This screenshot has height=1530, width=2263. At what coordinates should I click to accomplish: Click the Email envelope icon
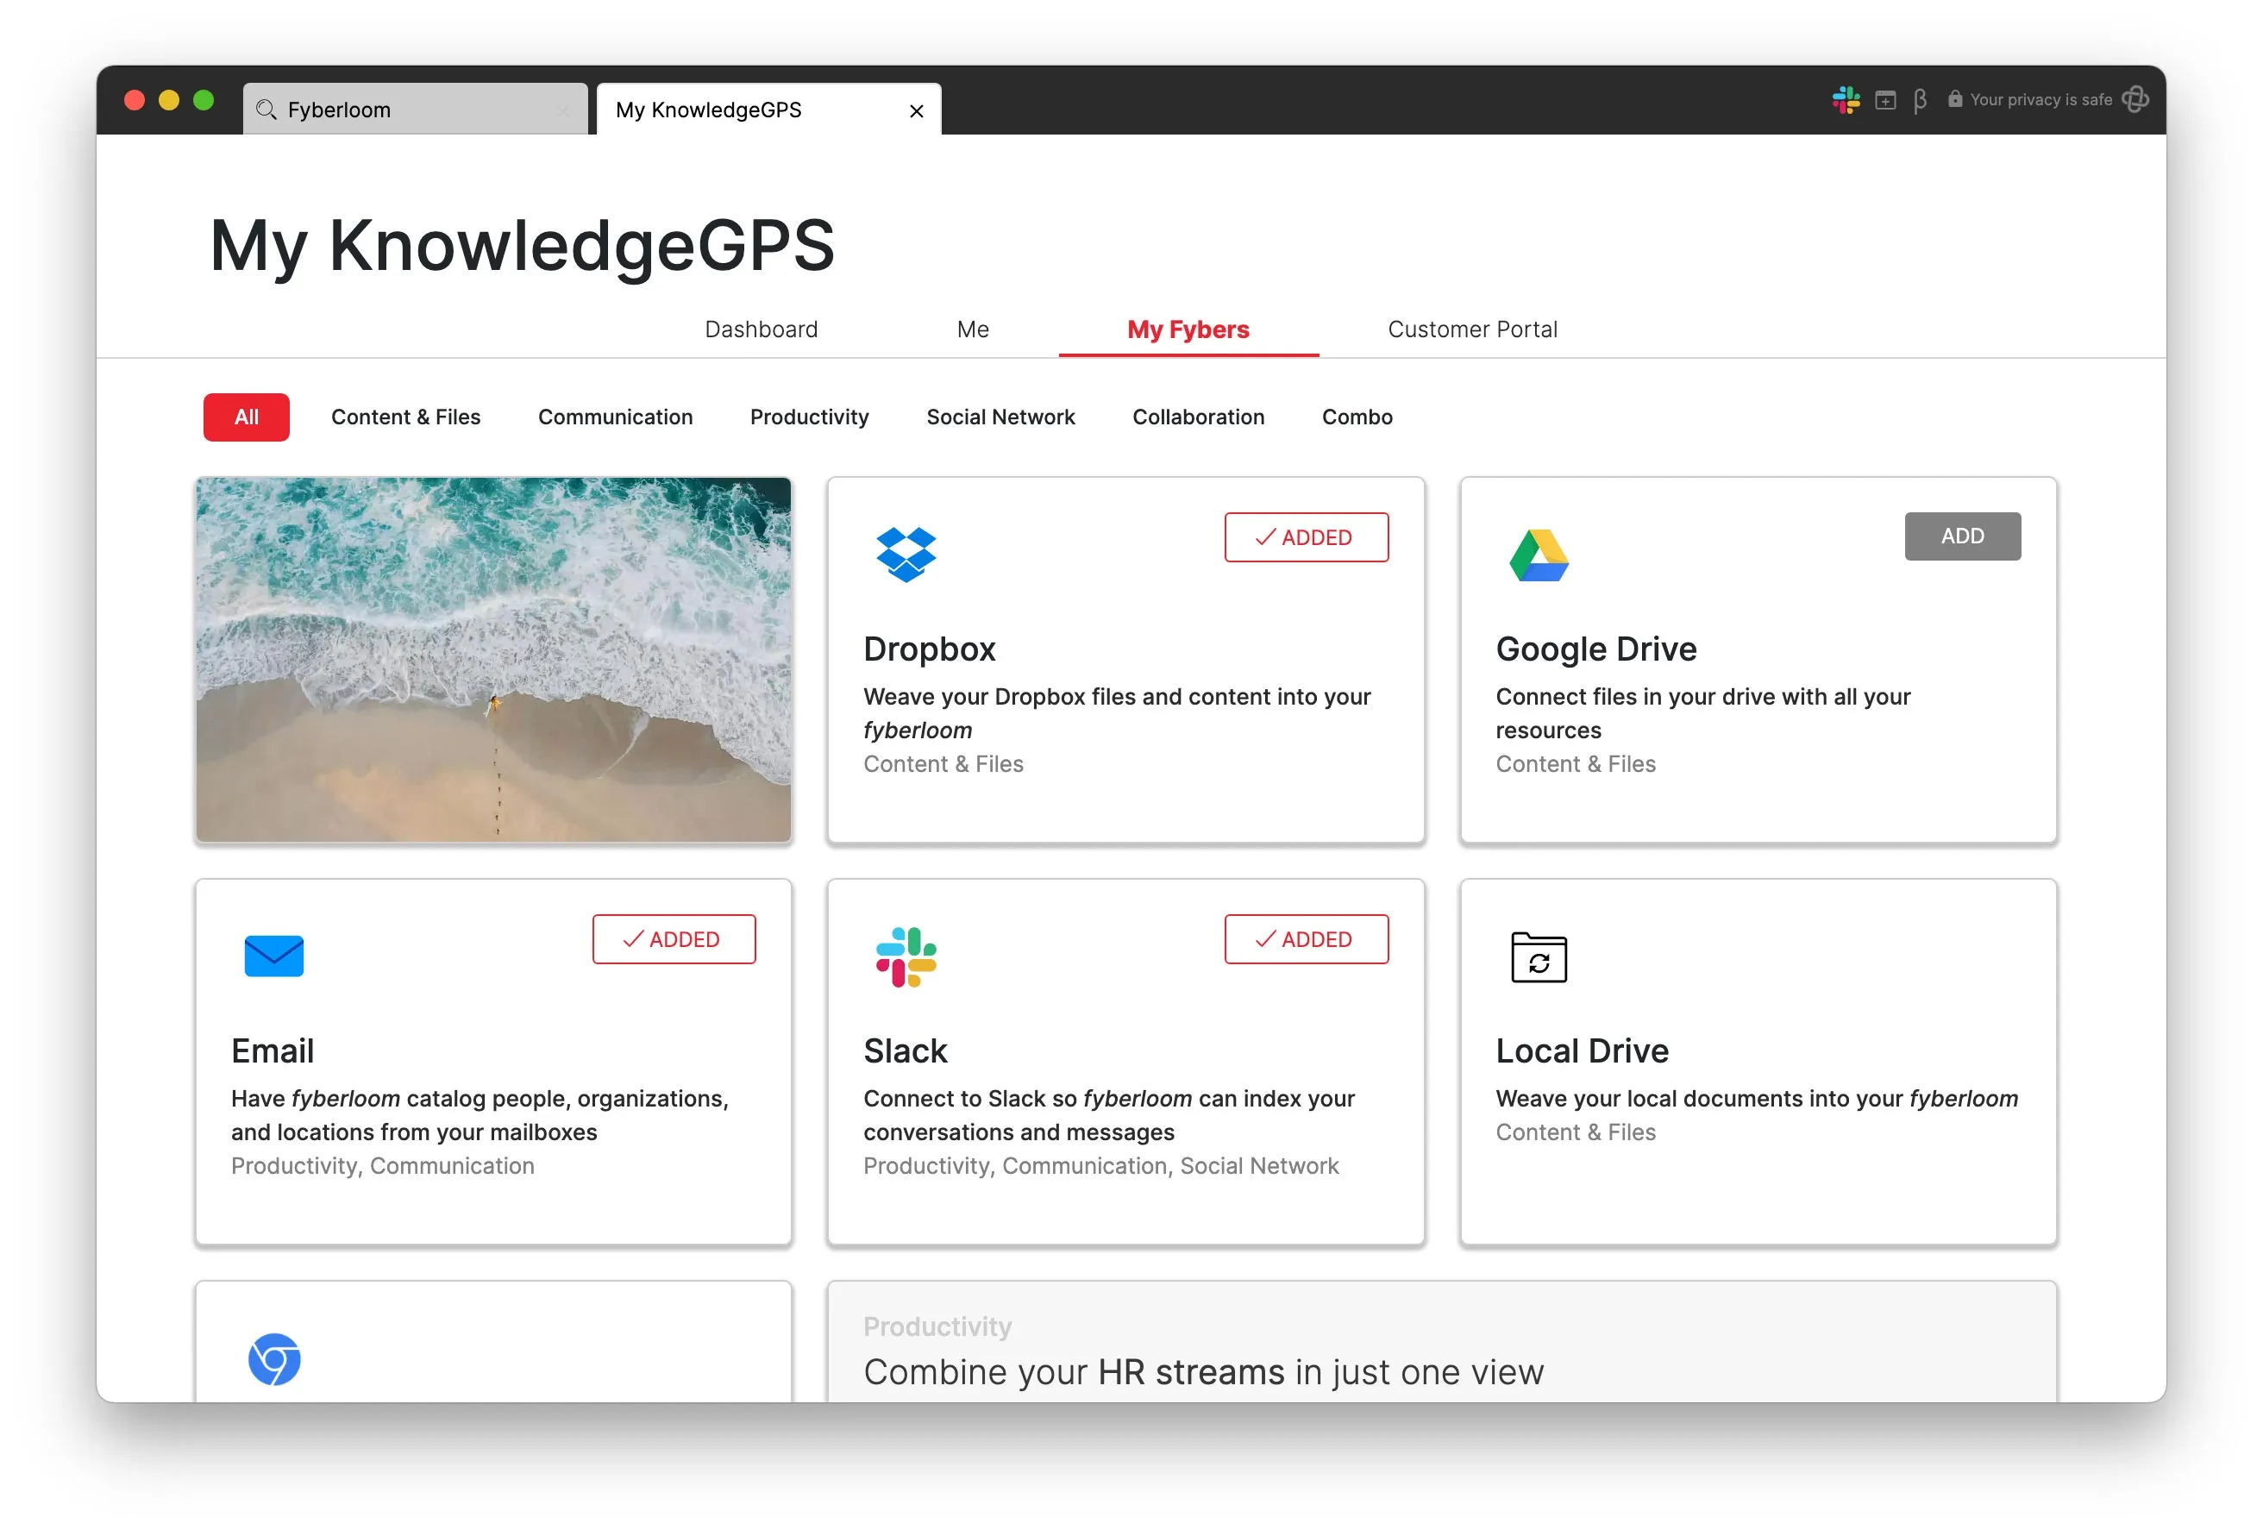click(x=273, y=956)
